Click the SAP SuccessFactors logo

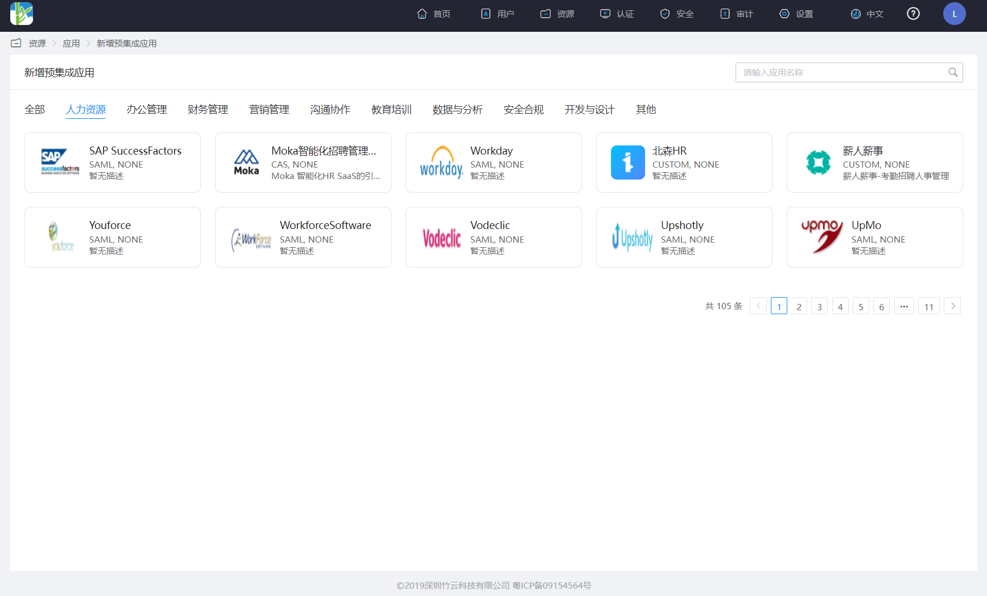60,162
